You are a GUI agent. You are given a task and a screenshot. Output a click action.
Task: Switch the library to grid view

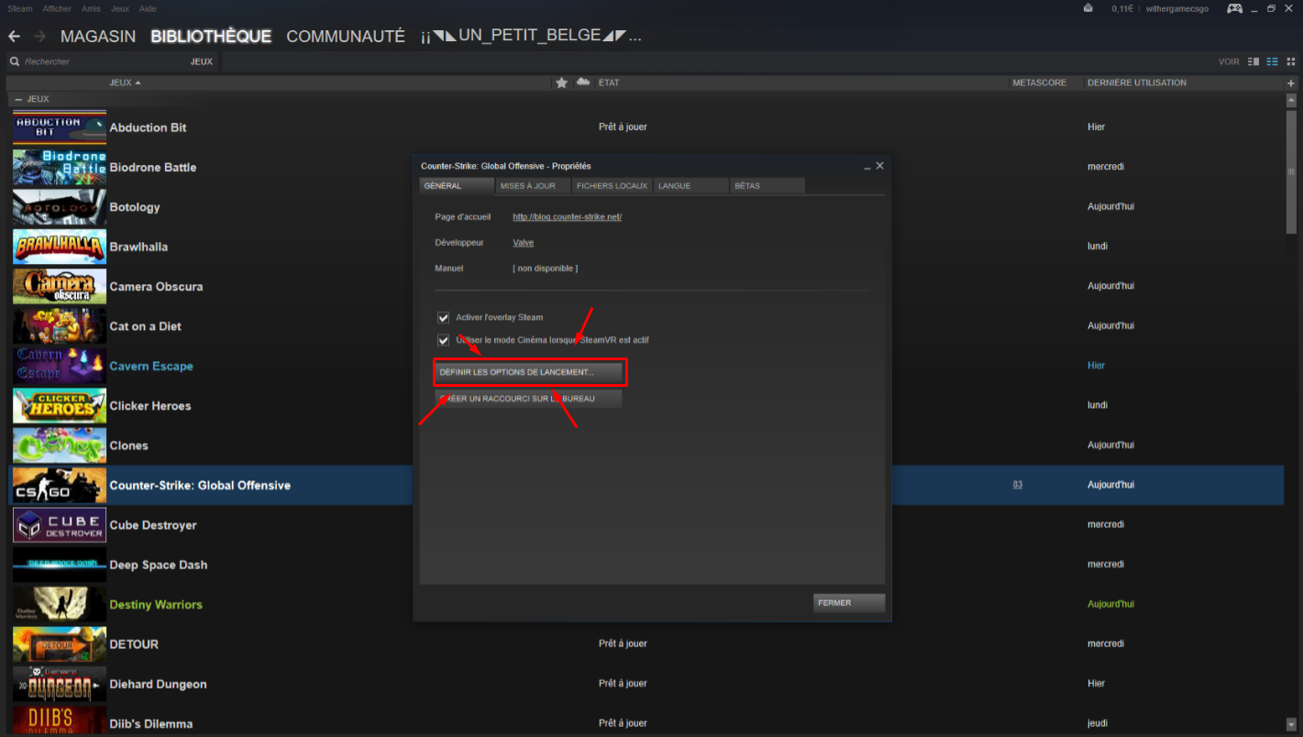(x=1290, y=61)
